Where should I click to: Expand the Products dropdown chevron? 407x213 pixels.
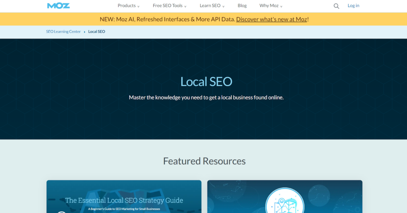(138, 6)
